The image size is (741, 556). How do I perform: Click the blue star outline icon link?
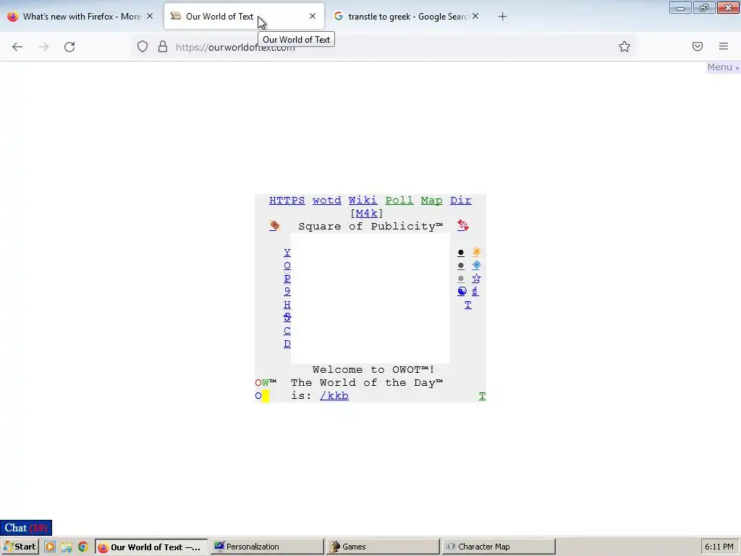476,279
